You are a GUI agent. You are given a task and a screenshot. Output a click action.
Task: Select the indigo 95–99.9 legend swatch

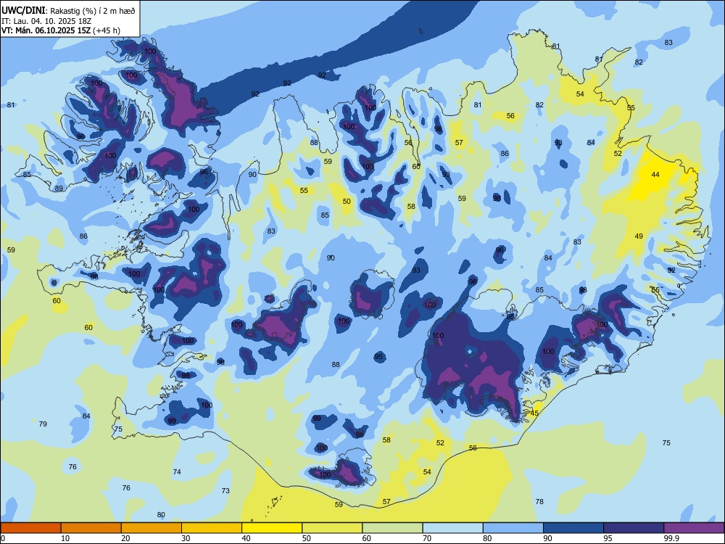(x=634, y=528)
